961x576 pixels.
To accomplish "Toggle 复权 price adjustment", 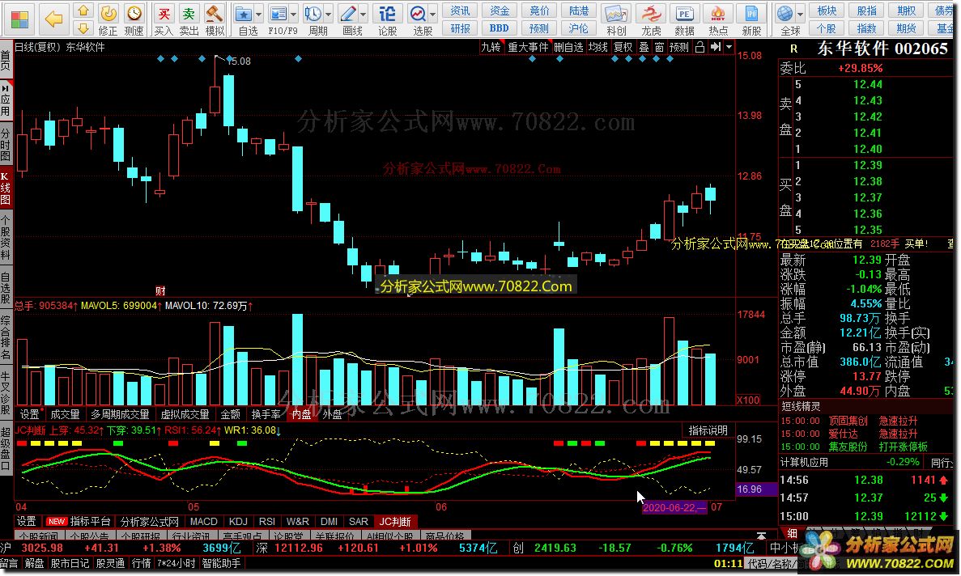I will (623, 47).
